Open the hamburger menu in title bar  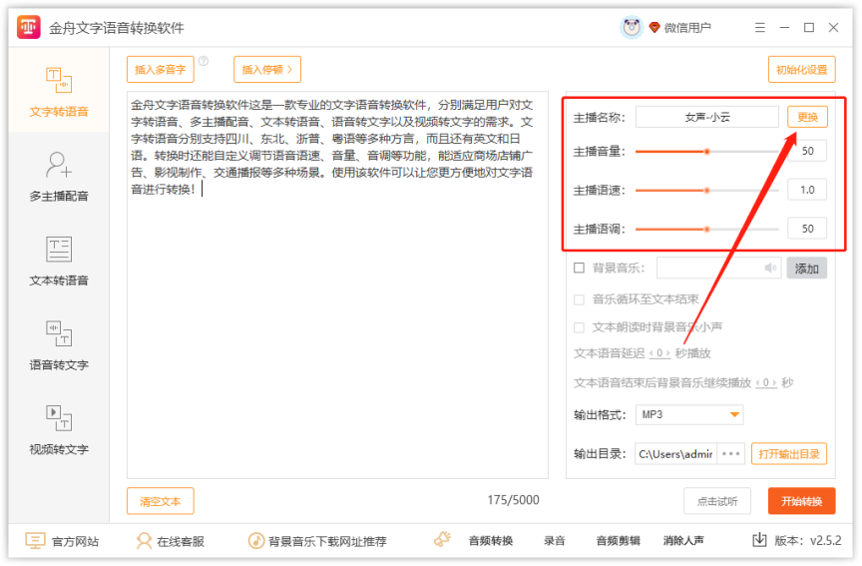click(x=760, y=28)
